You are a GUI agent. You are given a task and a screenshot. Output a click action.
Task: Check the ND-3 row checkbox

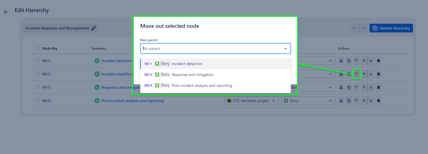click(x=38, y=87)
